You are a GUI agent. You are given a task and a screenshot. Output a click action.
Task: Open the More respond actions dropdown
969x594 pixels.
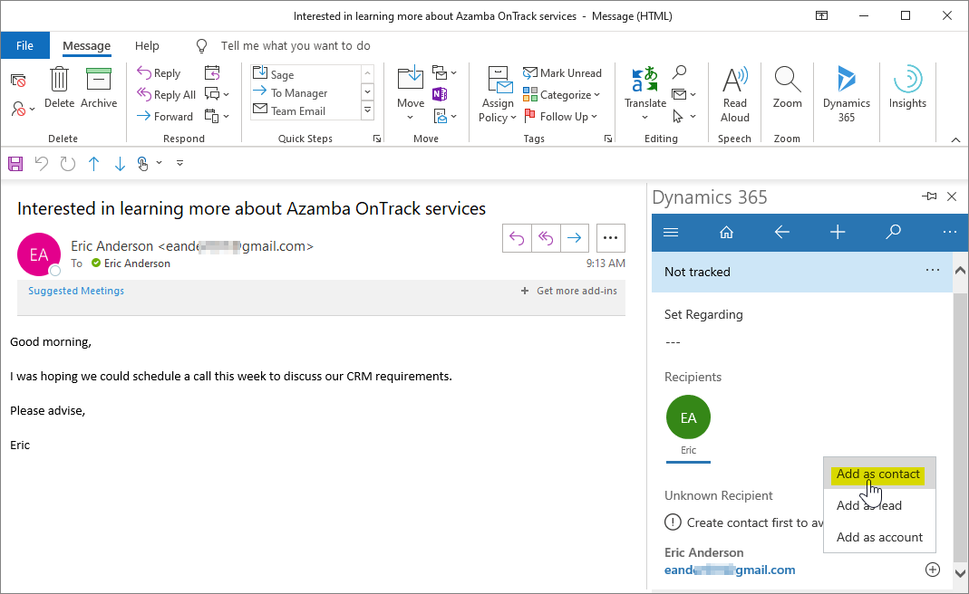click(x=217, y=116)
